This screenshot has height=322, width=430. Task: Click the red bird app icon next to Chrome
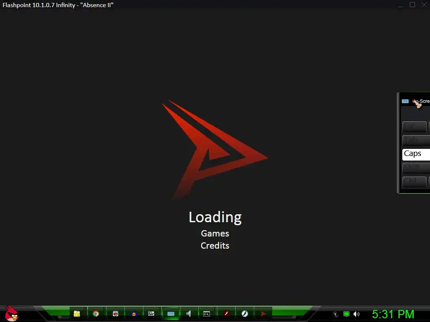[115, 314]
